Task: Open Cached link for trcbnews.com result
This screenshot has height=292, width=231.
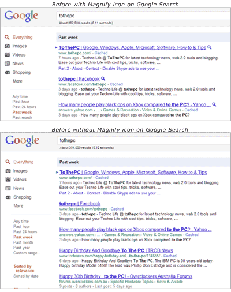Action: (x=170, y=256)
